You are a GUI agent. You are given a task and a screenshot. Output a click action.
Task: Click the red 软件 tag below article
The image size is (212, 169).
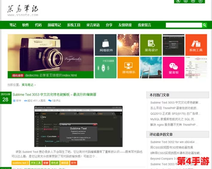coord(74,163)
